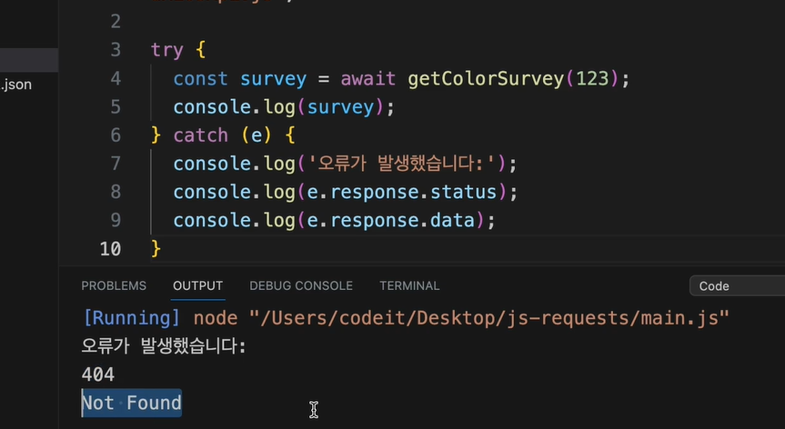
Task: Click 오류가 발생했습니다: output line
Action: [164, 346]
